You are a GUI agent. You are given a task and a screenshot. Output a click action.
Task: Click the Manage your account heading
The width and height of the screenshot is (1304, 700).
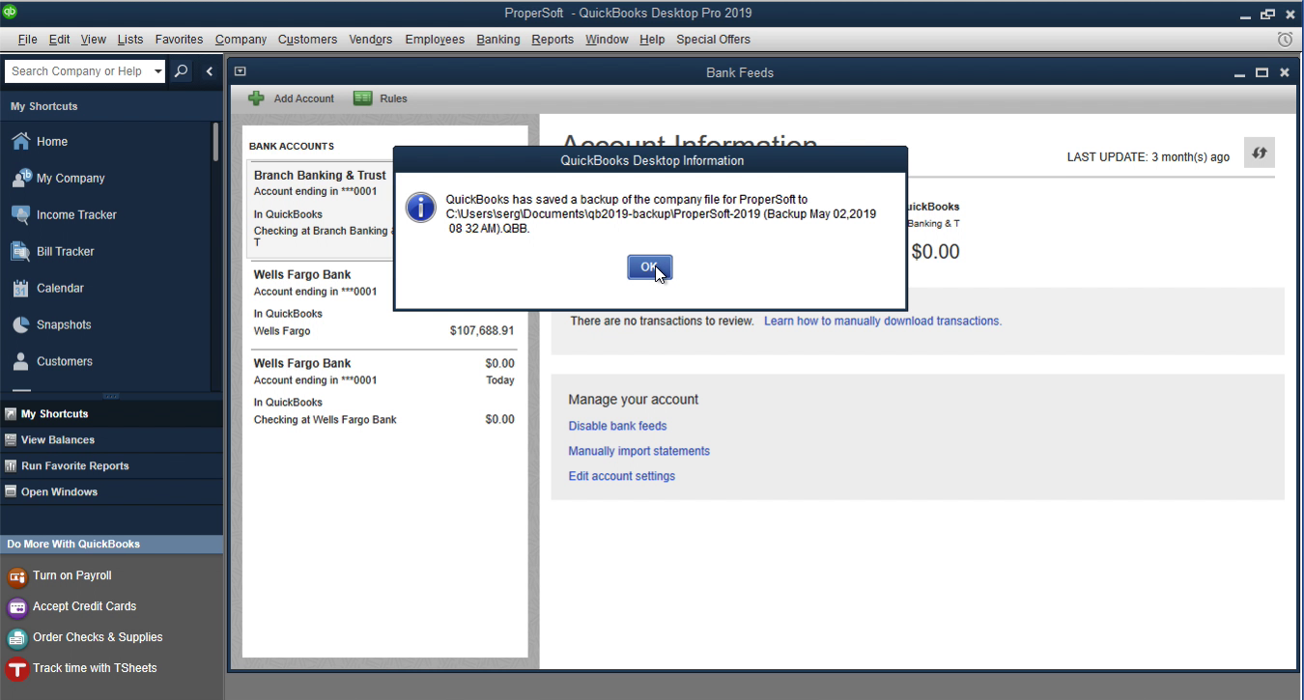tap(633, 400)
